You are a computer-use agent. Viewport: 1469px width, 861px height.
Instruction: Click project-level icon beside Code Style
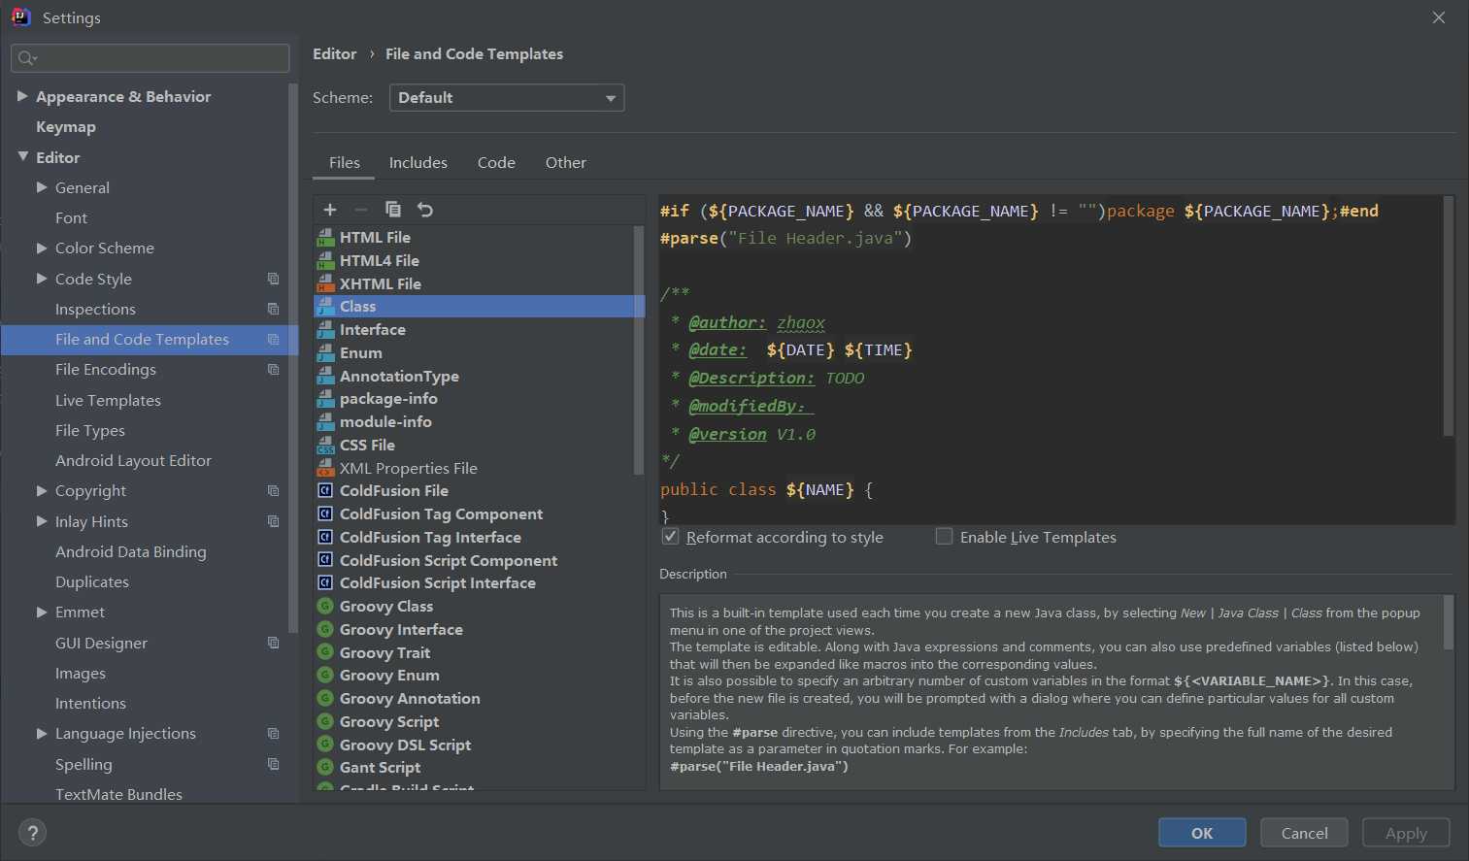tap(273, 279)
